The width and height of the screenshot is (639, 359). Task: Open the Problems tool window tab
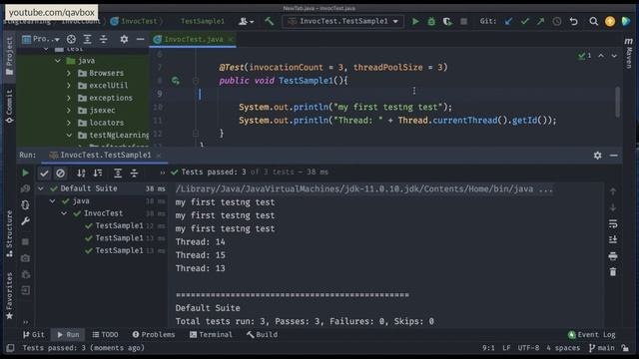[x=154, y=335]
